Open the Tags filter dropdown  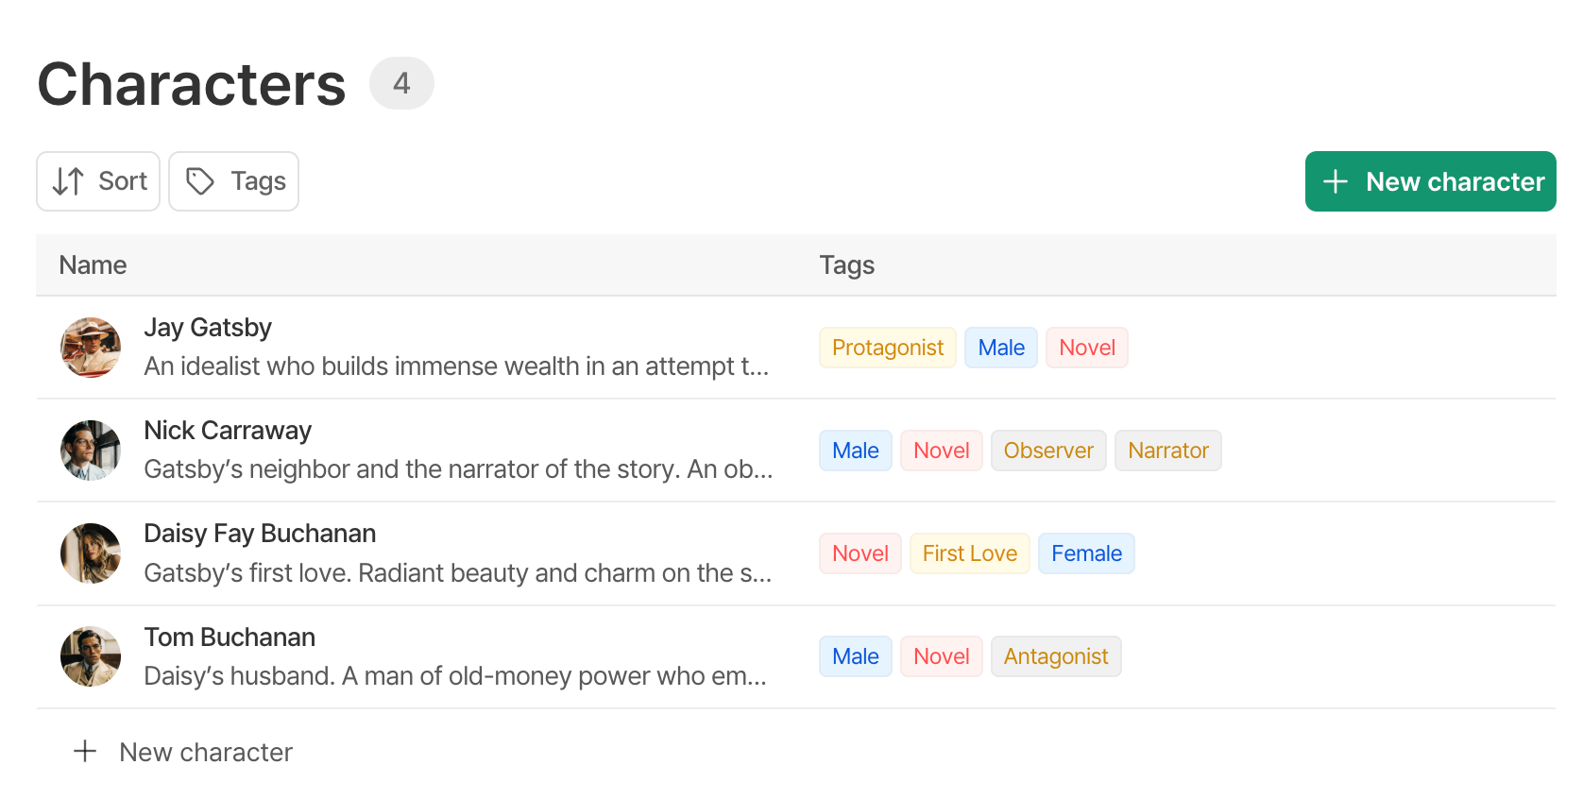coord(233,181)
